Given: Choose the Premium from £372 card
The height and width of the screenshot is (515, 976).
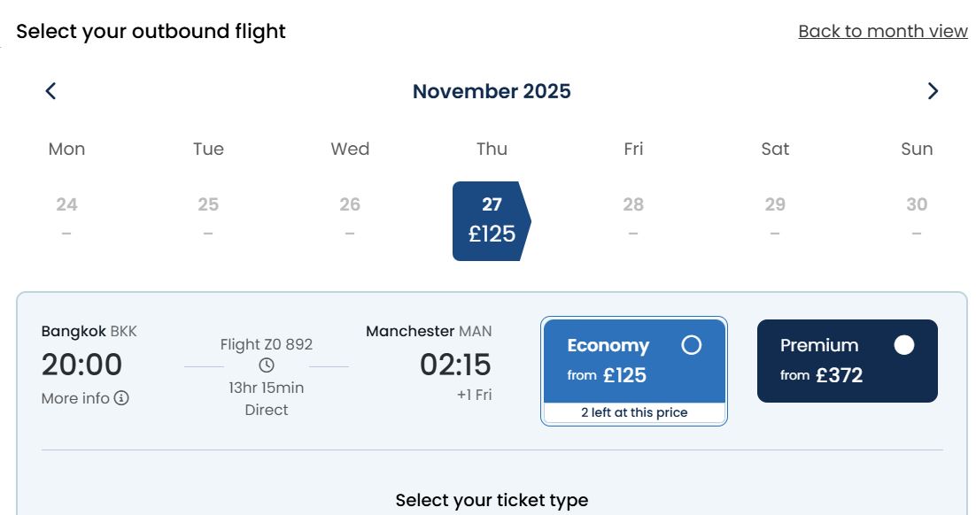Looking at the screenshot, I should (848, 361).
